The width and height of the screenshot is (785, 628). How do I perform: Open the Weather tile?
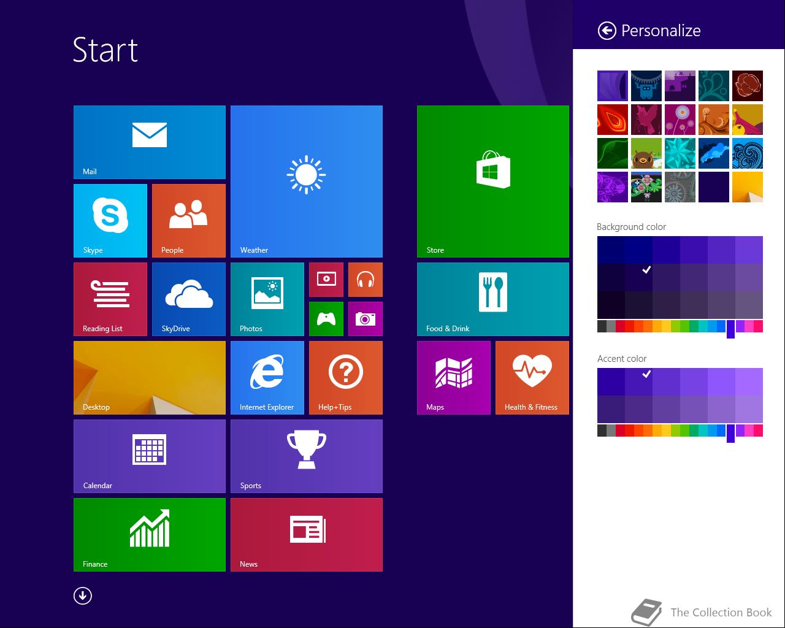[x=307, y=182]
